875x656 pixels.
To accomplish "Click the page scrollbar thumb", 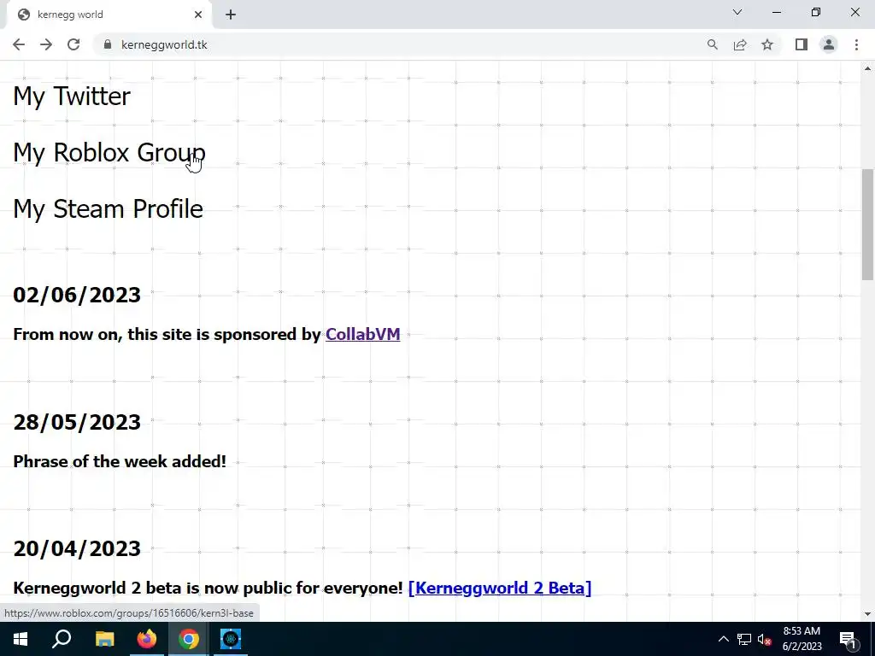I will point(867,225).
